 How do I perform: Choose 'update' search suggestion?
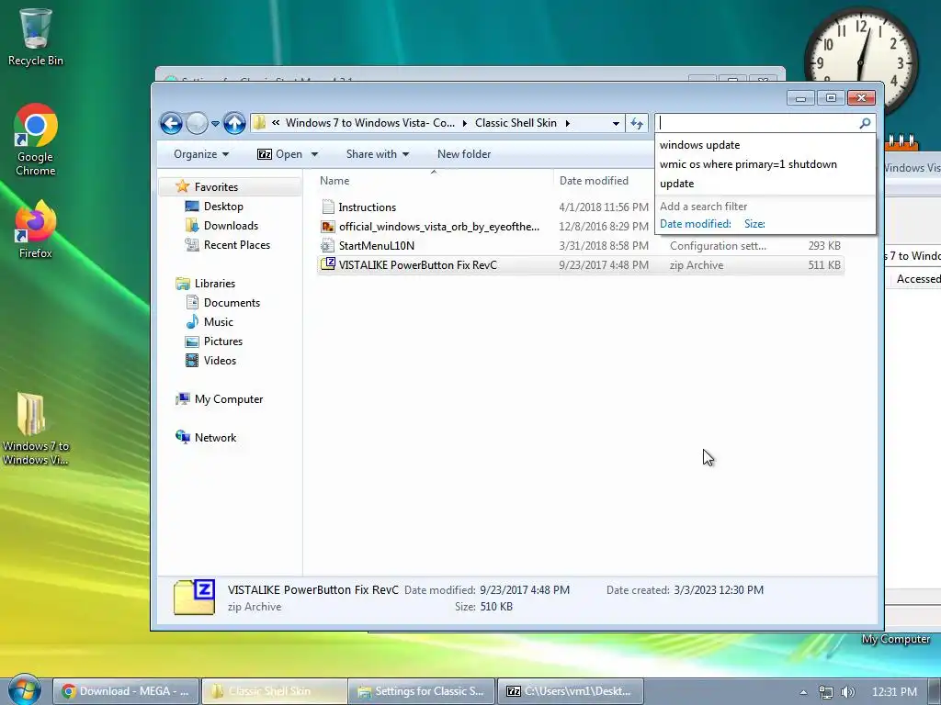tap(765, 184)
